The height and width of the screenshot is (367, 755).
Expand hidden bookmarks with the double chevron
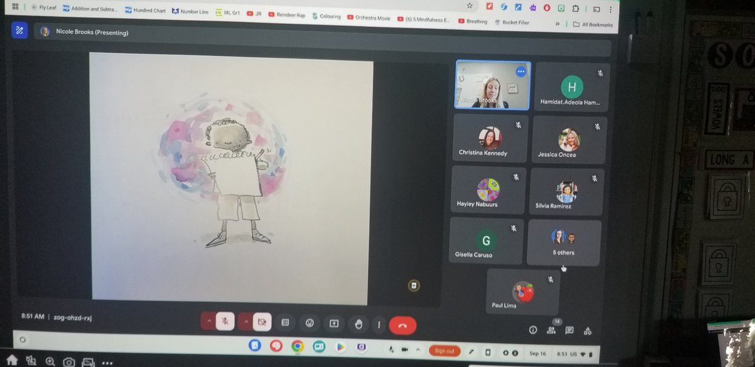click(x=557, y=24)
